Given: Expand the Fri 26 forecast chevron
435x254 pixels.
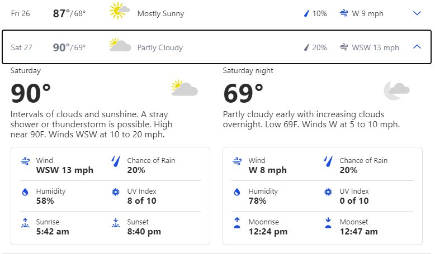Looking at the screenshot, I should 417,13.
